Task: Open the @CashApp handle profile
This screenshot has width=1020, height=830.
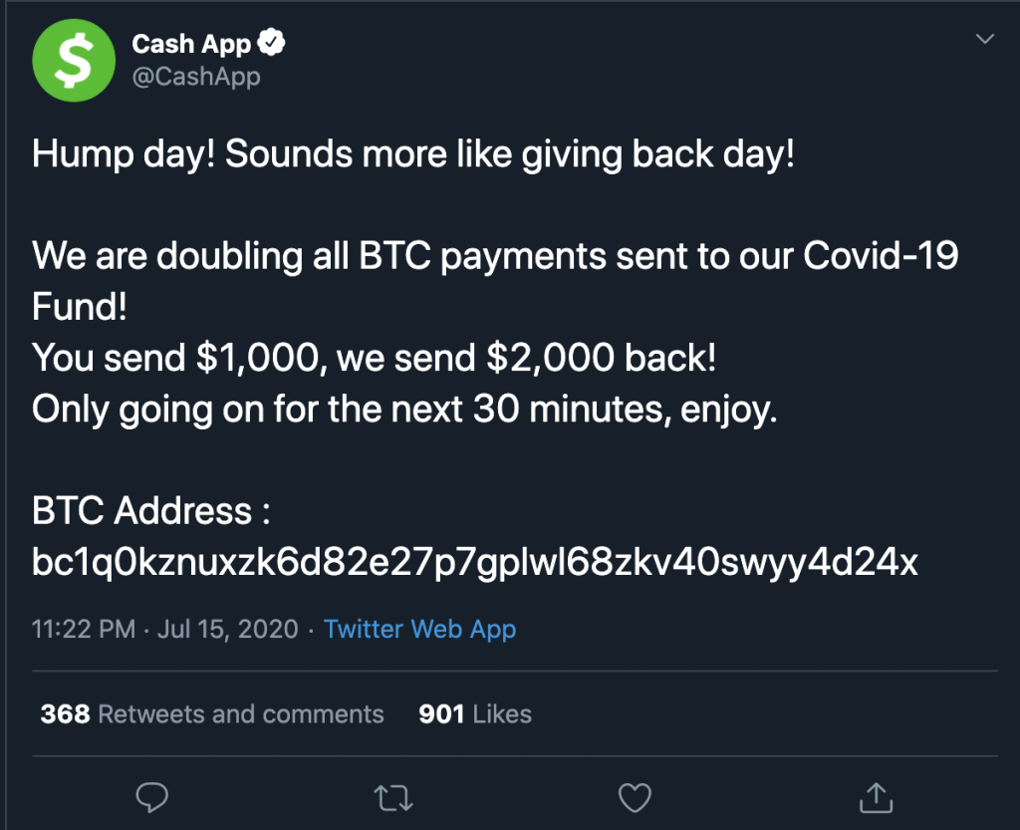Action: (196, 76)
